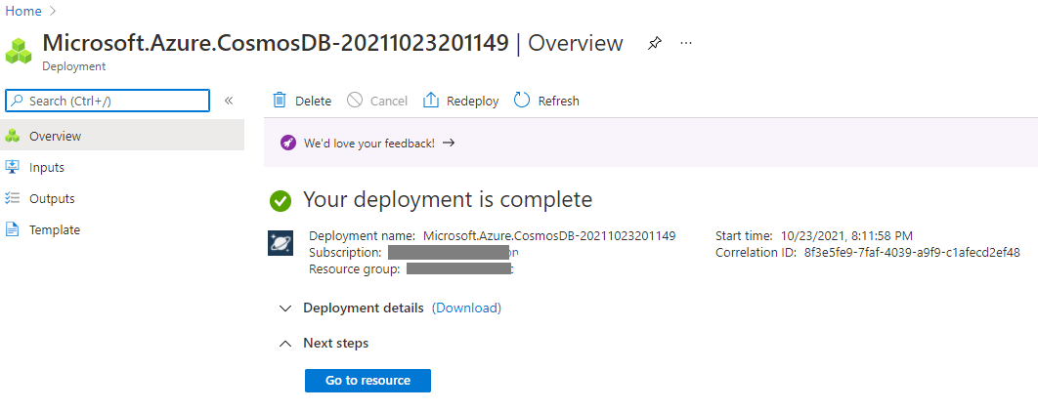Click the Redeploy toolbar label

pyautogui.click(x=473, y=102)
